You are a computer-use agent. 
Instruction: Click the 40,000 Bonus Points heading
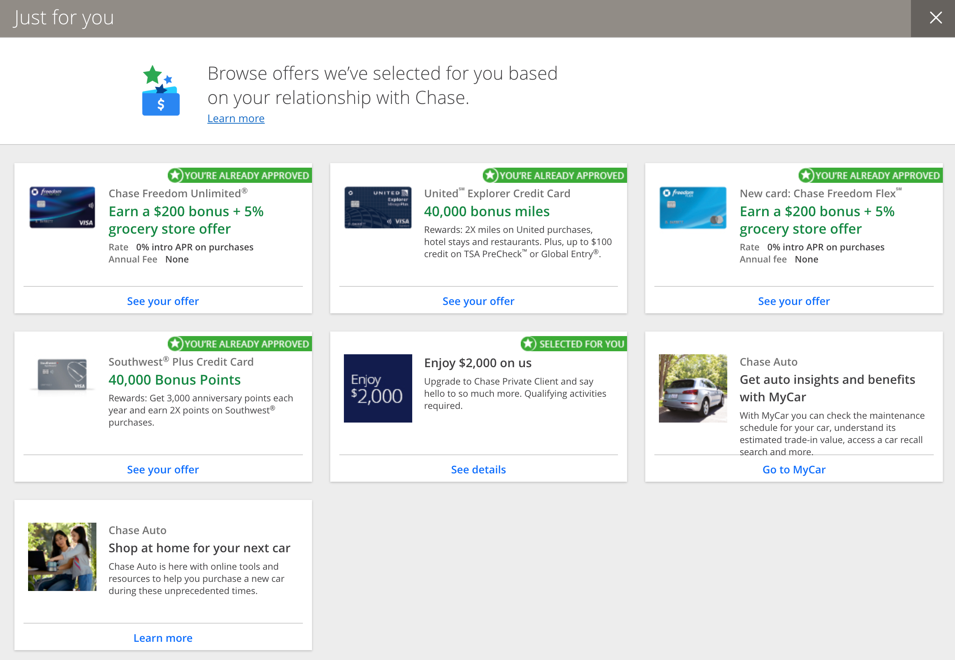(x=174, y=380)
